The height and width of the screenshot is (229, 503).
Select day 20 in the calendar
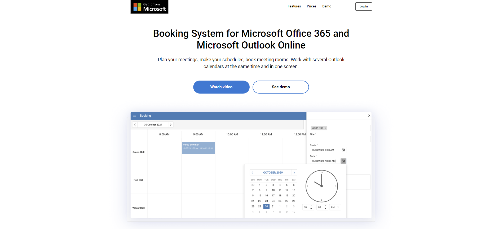pos(294,196)
